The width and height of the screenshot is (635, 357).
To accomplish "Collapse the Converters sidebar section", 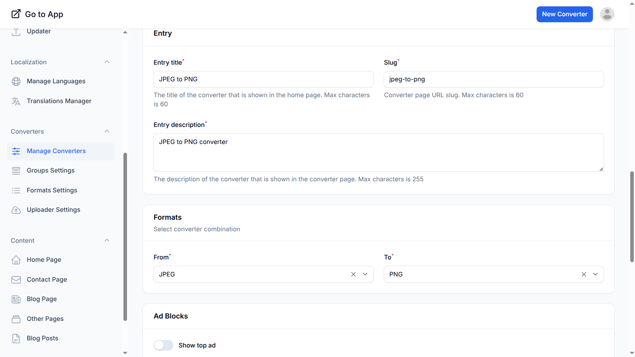I will (107, 131).
